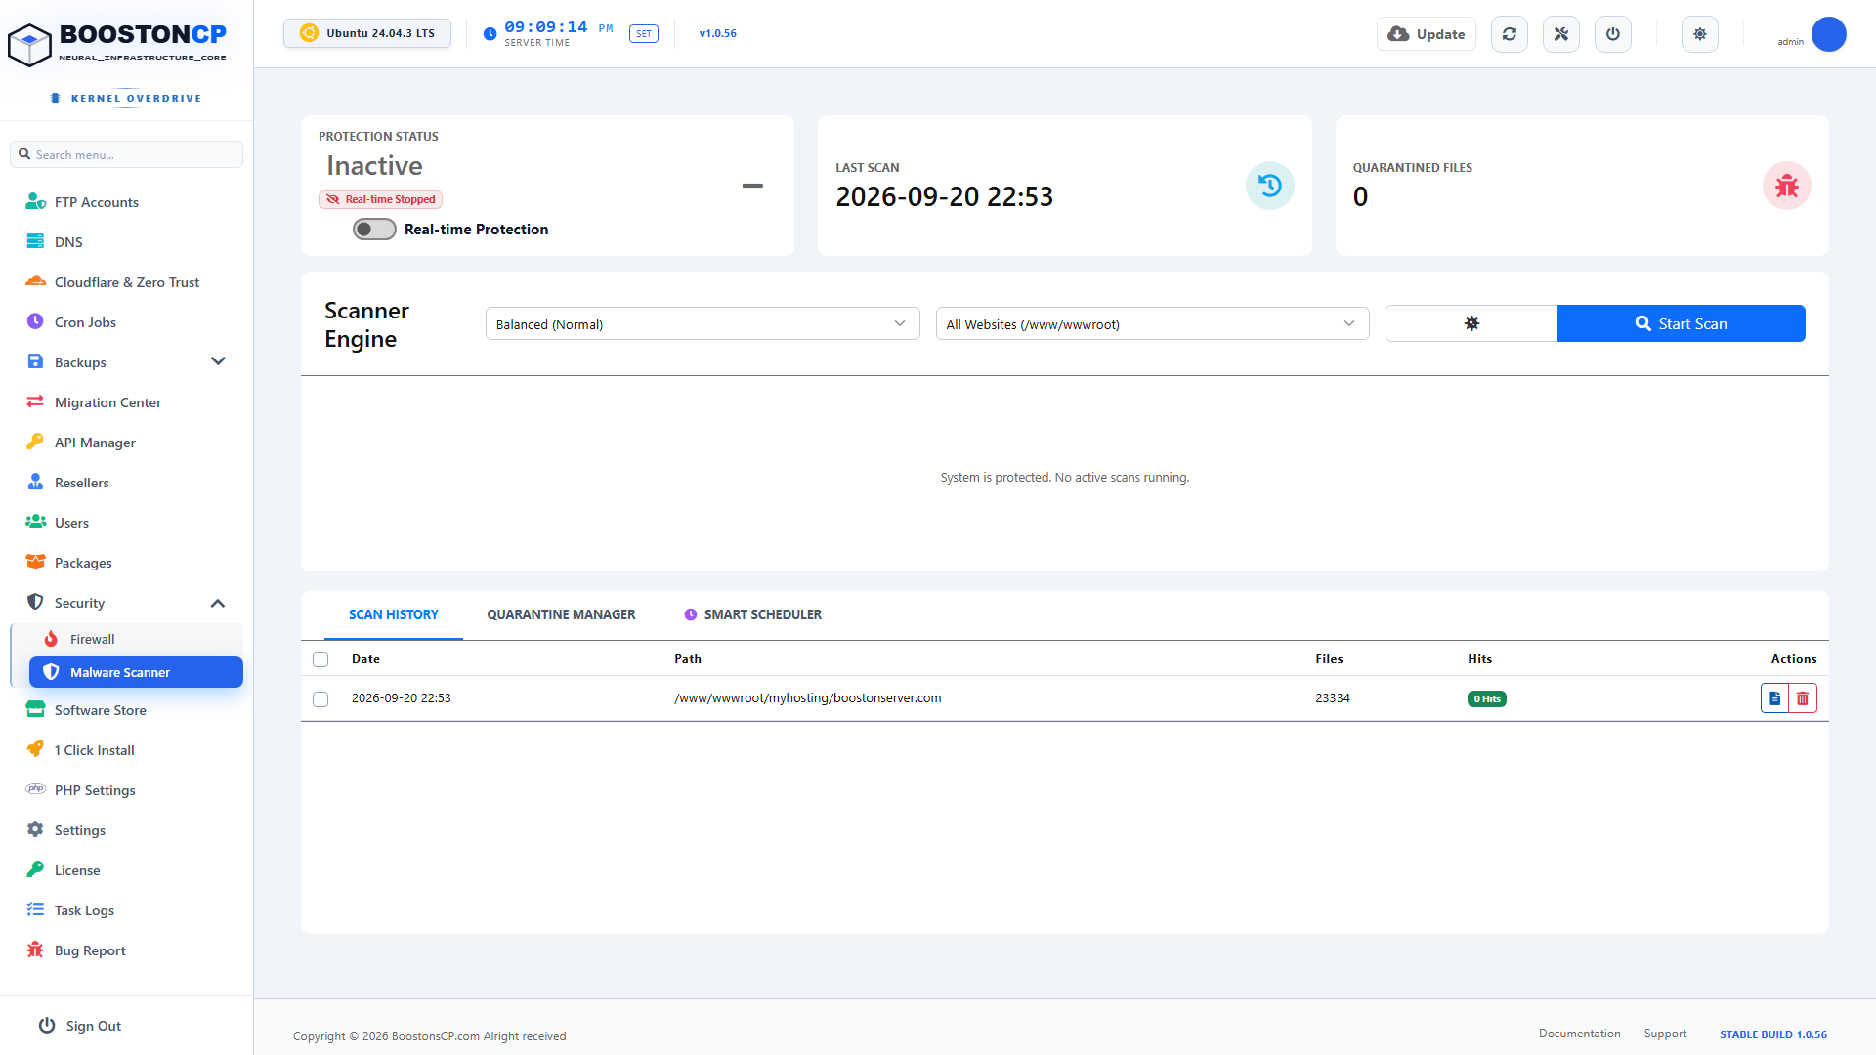This screenshot has width=1876, height=1055.
Task: Open Migration Center
Action: click(x=127, y=402)
